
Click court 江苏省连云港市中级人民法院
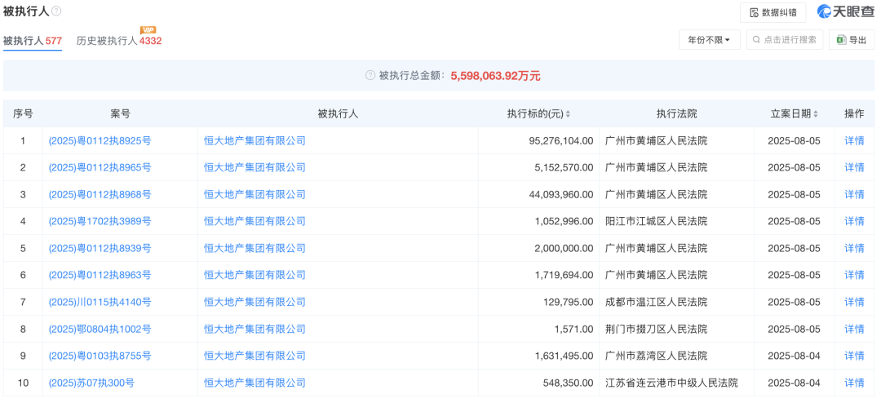pyautogui.click(x=671, y=383)
